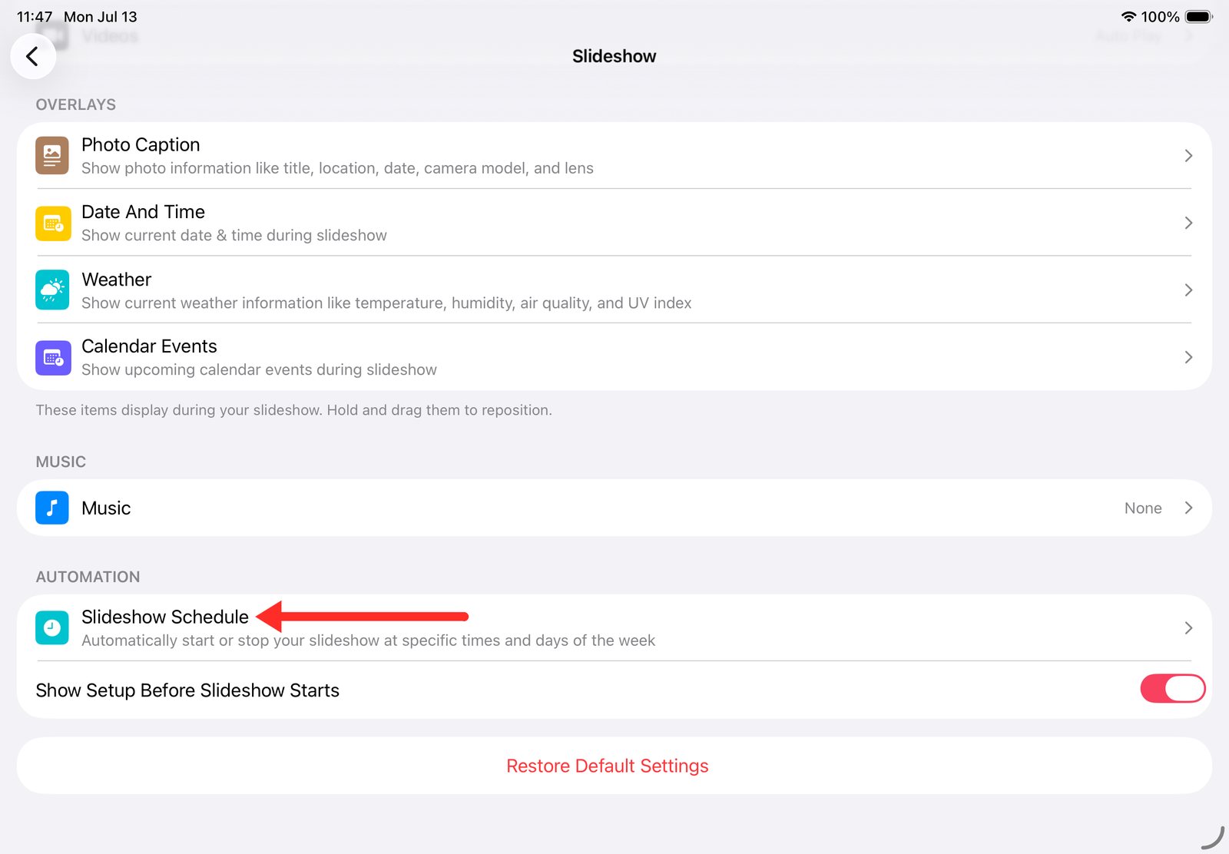Tap the hold and drag reposition hint
The image size is (1229, 854).
click(x=293, y=410)
